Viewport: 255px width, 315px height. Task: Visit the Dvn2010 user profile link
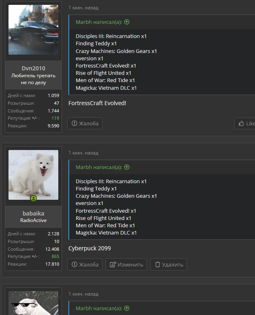[x=33, y=68]
